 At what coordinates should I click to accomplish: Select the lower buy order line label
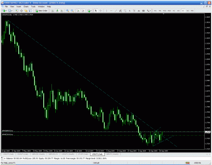[8, 134]
